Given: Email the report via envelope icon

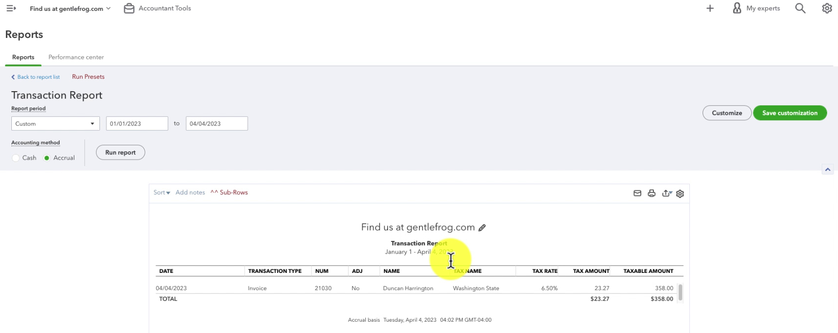Looking at the screenshot, I should point(637,193).
